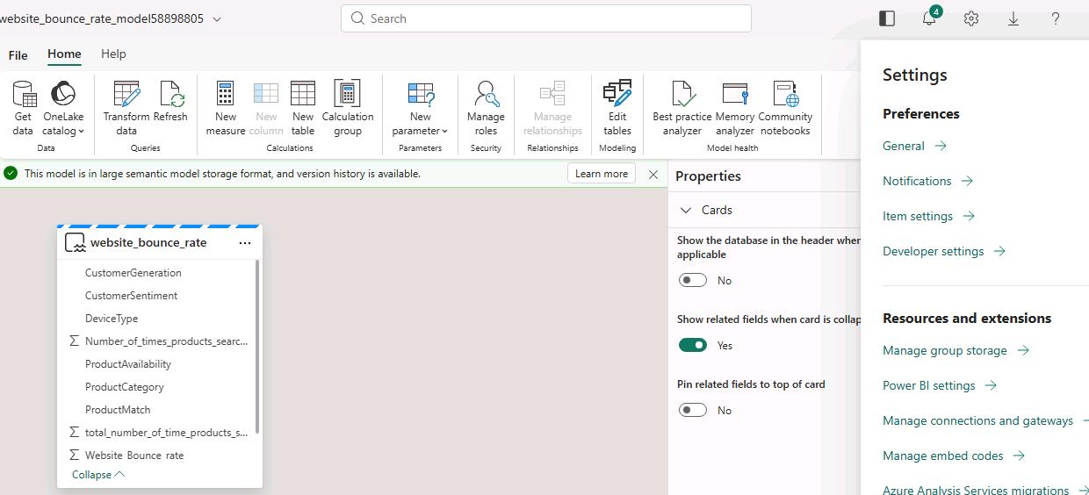The width and height of the screenshot is (1089, 495).
Task: Launch the Memory analyzer
Action: [735, 108]
